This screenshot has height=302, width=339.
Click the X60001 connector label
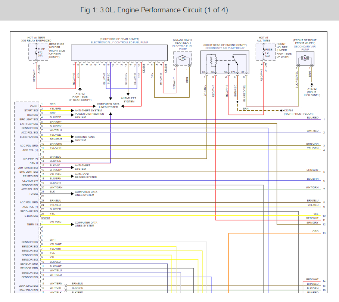tap(46, 218)
